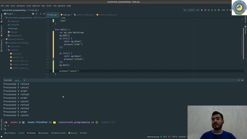Open the Python Console tool window
Image resolution: width=247 pixels, height=139 pixels.
[x=58, y=133]
